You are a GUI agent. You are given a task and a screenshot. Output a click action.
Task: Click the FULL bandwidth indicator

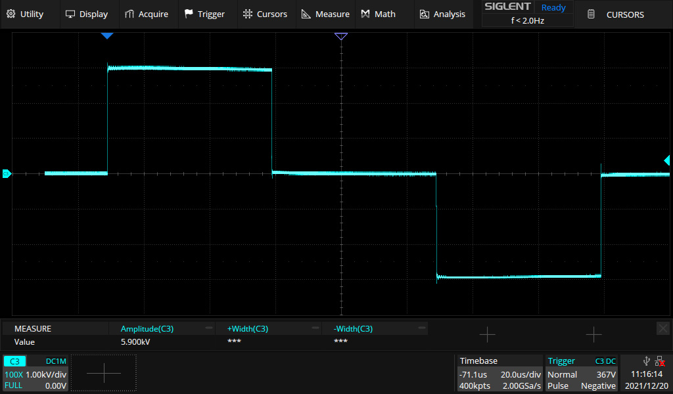[x=13, y=385]
